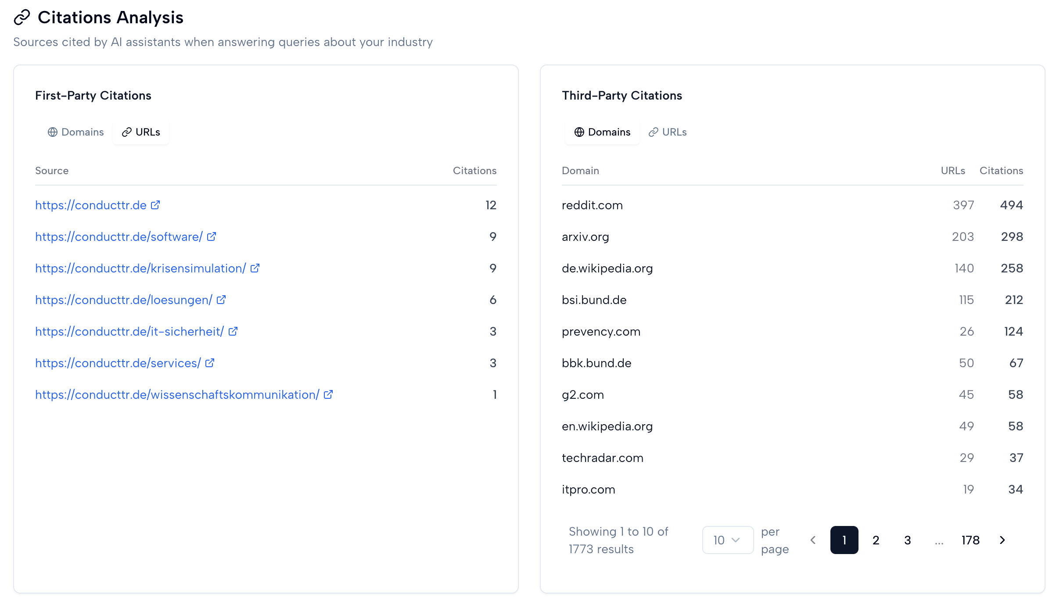This screenshot has width=1056, height=601.
Task: Click the Showing 1 to 10 of 1773 results text
Action: [x=618, y=540]
